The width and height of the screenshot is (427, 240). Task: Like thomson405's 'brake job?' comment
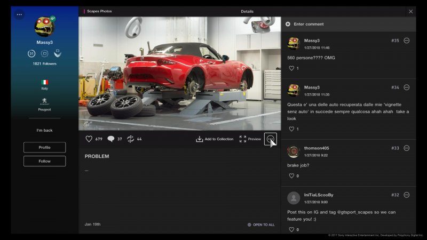coord(291,176)
